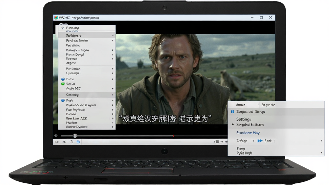Click the MPC-HC app icon in title bar
Image resolution: width=329 pixels, height=185 pixels.
click(56, 18)
